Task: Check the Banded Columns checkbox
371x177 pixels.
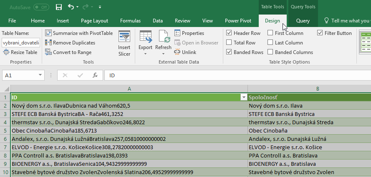Action: tap(270, 52)
